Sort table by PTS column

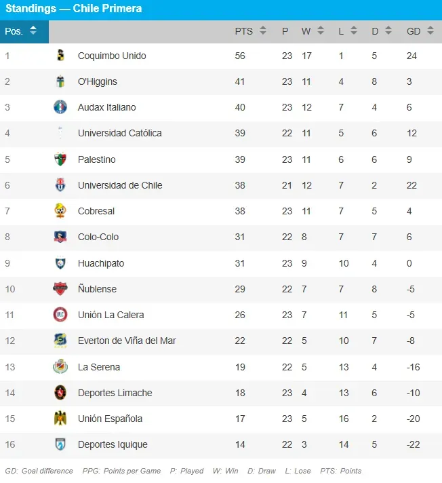coord(249,31)
